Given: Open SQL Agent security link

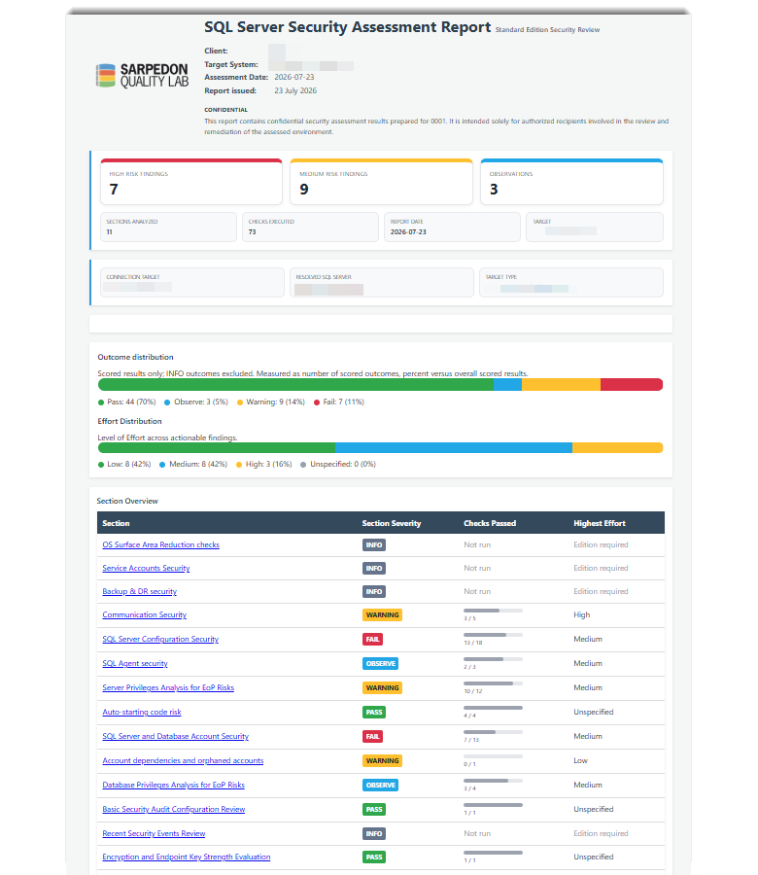Looking at the screenshot, I should point(135,663).
